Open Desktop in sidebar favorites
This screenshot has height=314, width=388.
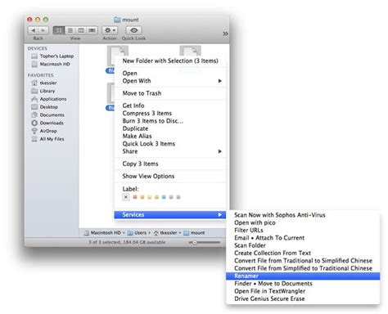pos(44,107)
